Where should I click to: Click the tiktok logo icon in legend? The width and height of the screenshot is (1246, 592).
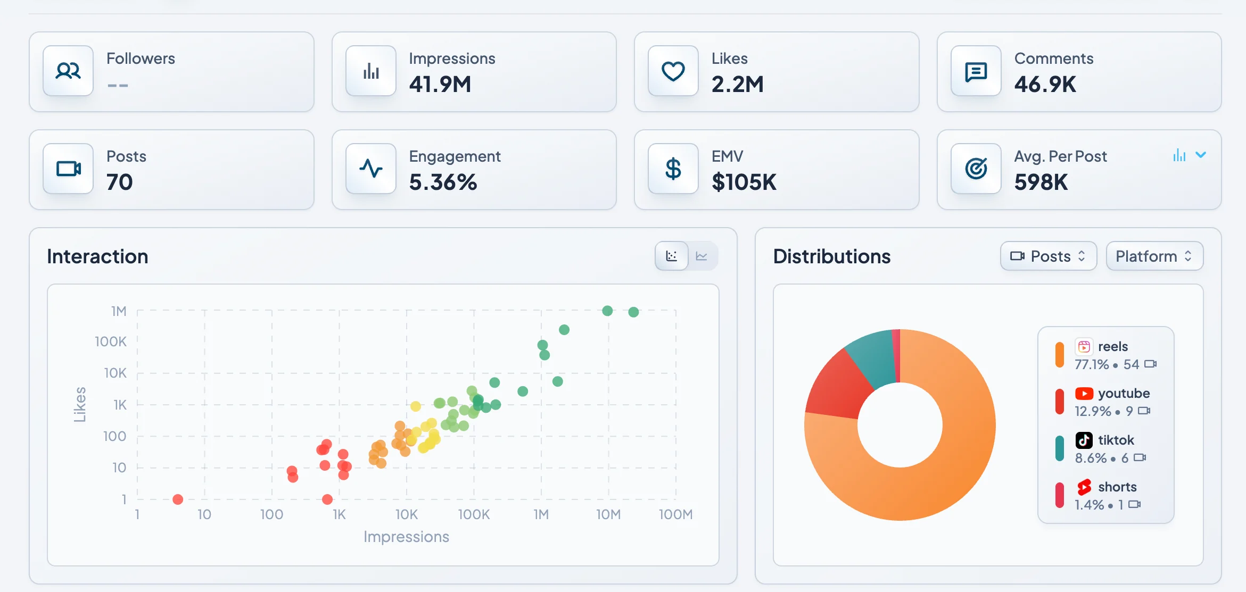pos(1084,440)
